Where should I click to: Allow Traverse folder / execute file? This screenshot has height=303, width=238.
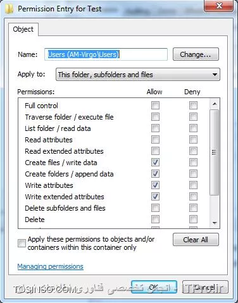(155, 117)
